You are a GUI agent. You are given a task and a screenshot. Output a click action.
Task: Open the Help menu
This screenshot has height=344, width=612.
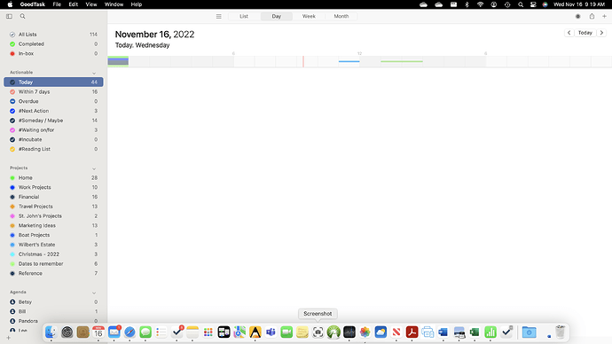137,4
